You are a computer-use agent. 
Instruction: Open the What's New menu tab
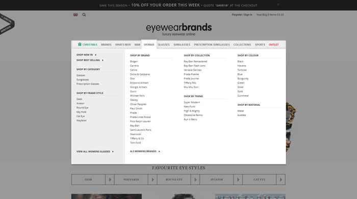pos(123,45)
